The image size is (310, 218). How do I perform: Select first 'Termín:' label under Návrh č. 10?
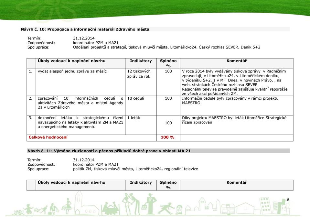pyautogui.click(x=34, y=38)
